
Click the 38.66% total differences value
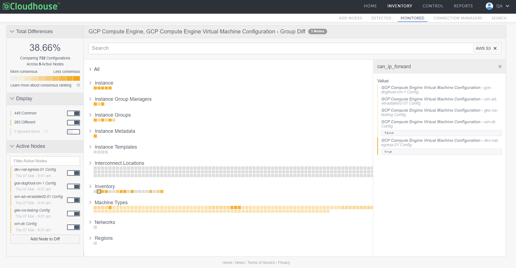(45, 48)
